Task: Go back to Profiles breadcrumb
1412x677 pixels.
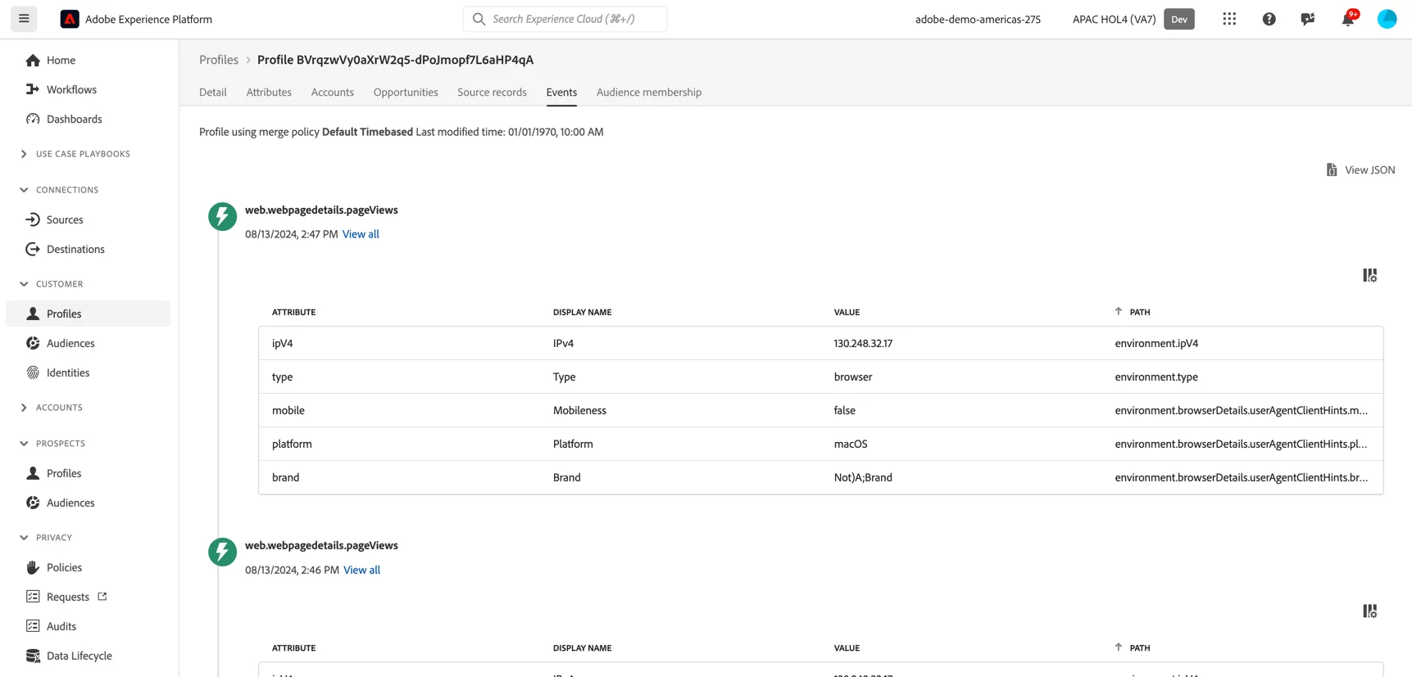Action: point(219,60)
